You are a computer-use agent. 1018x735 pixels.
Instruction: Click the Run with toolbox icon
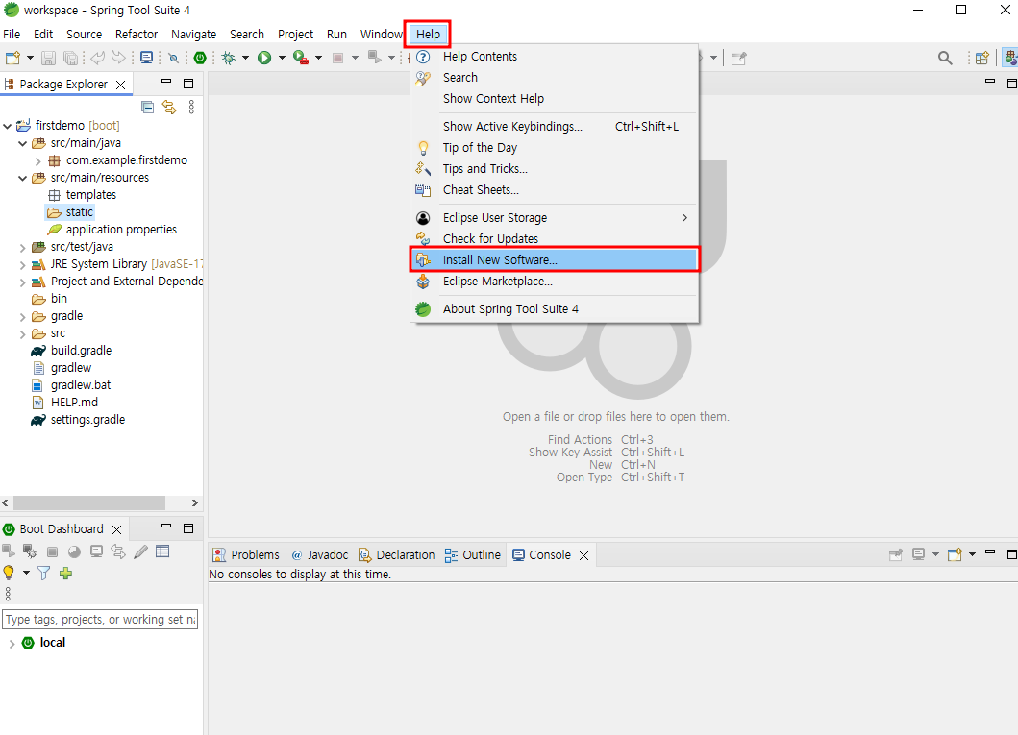click(x=300, y=58)
